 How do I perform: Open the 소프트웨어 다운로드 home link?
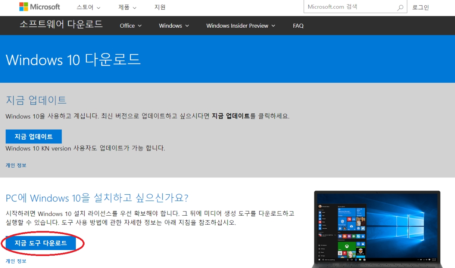[x=61, y=24]
